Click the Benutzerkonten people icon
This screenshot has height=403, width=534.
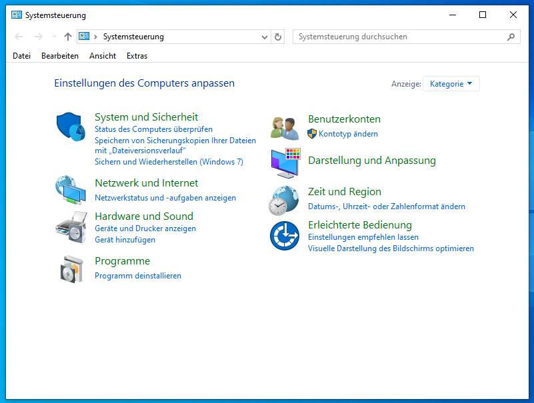[285, 127]
